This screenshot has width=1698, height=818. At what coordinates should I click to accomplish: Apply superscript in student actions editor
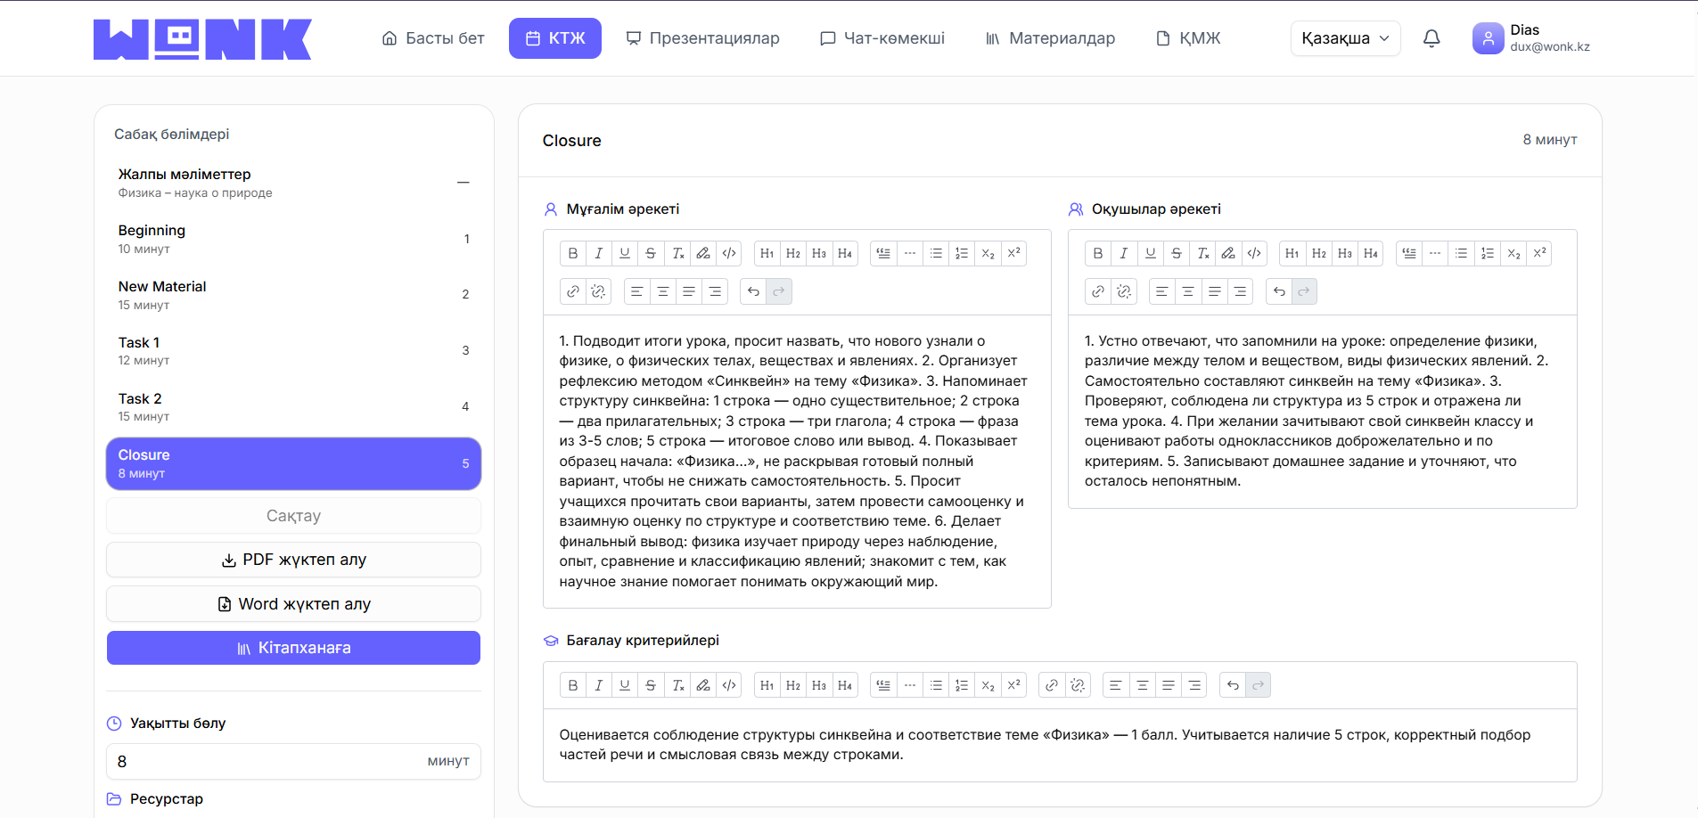(x=1539, y=253)
